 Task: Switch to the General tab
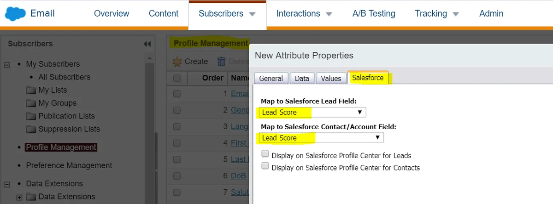tap(271, 78)
